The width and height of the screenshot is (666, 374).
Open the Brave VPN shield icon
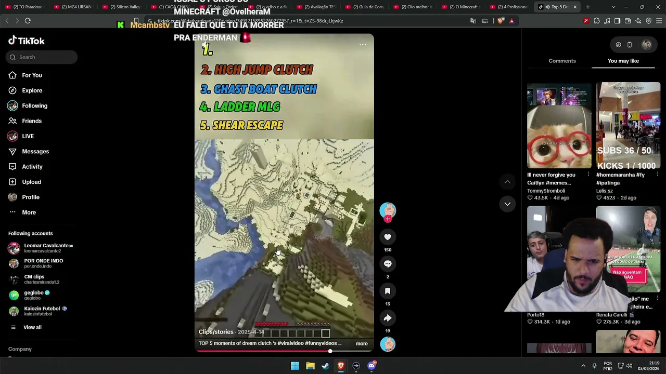tap(648, 21)
